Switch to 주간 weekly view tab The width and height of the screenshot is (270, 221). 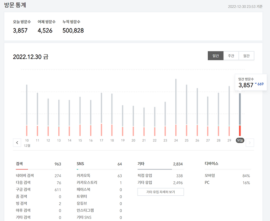tap(231, 56)
